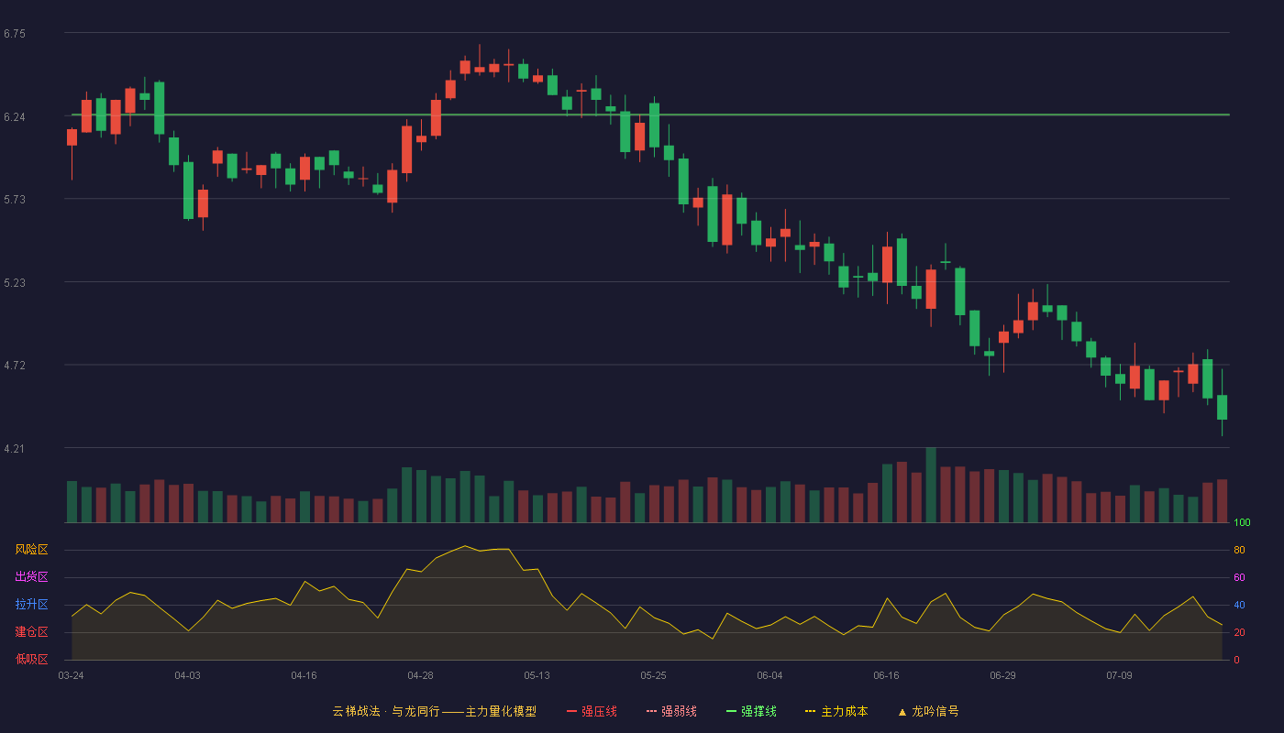Click the 6.75 price axis label
The image size is (1284, 733).
coord(15,34)
